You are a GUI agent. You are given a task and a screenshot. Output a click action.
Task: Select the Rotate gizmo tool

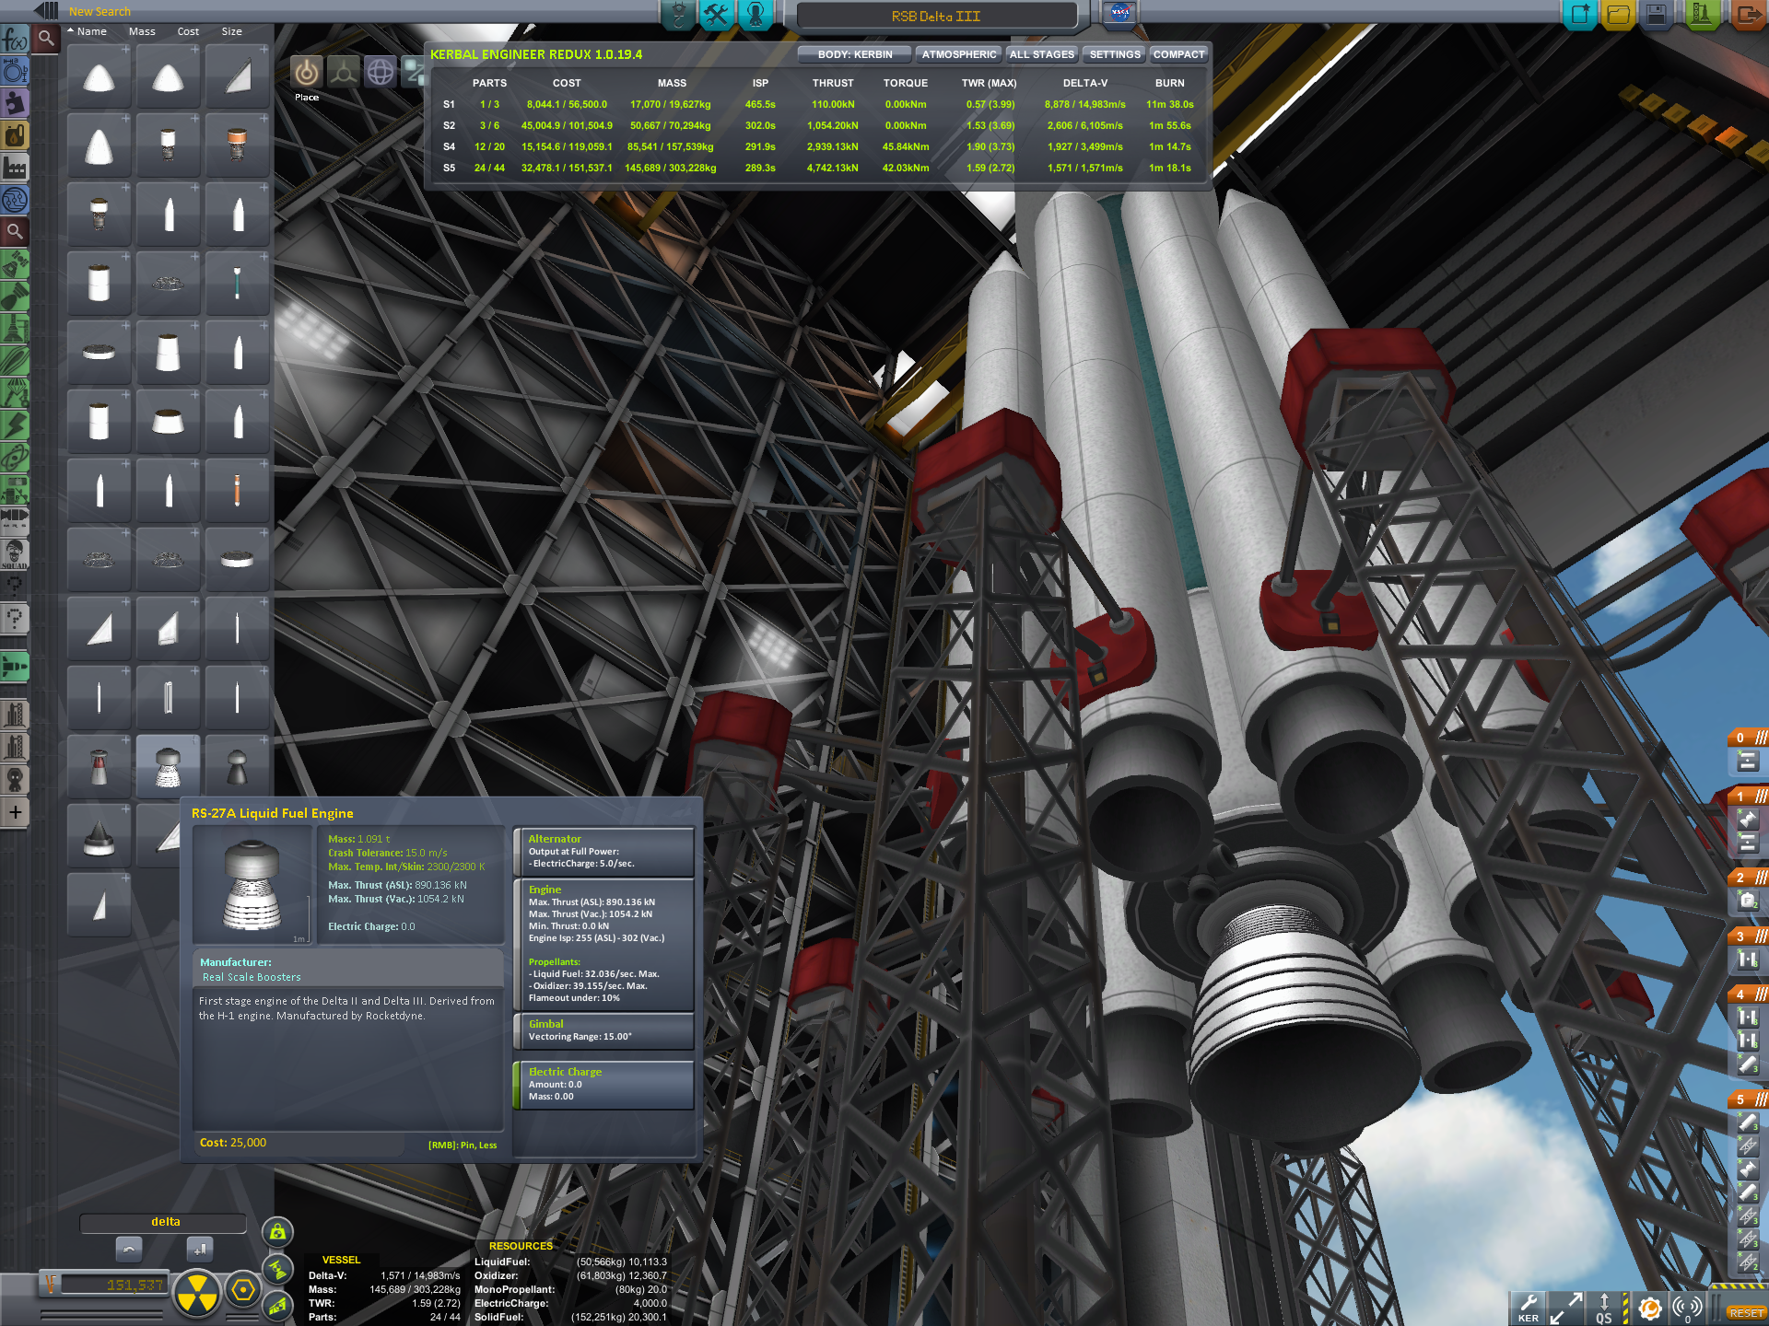click(380, 72)
